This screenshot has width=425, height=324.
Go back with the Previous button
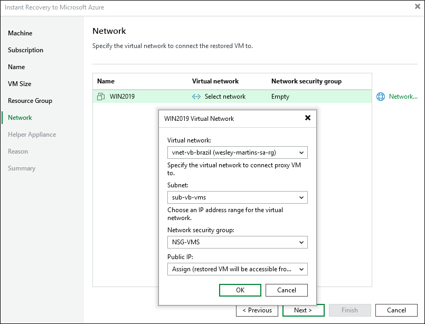click(257, 310)
